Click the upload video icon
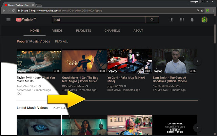 pos(172,20)
